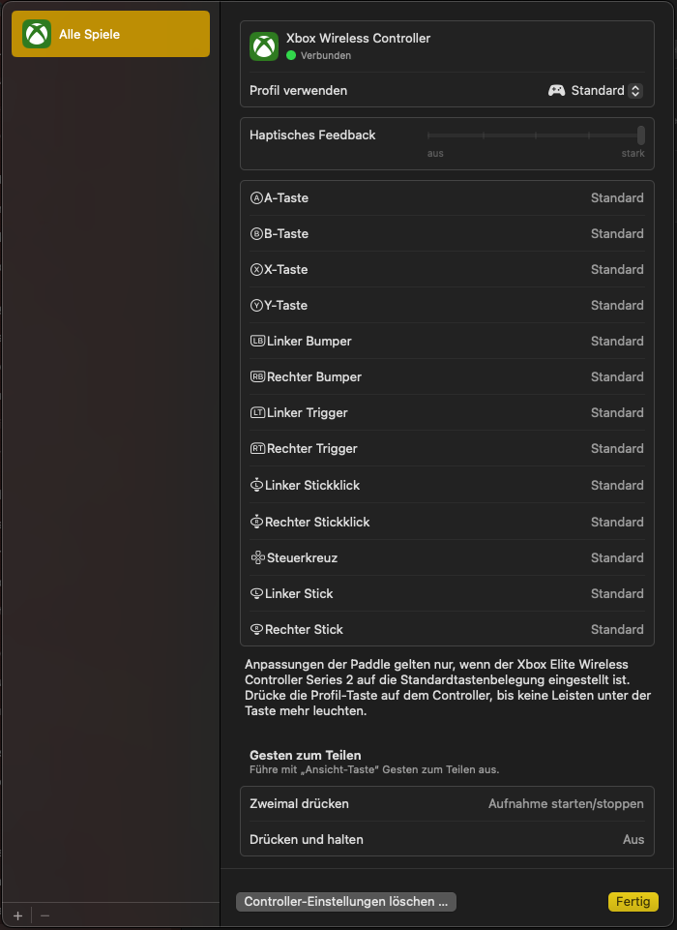Change the B-Taste Standard mapping

[x=617, y=234]
